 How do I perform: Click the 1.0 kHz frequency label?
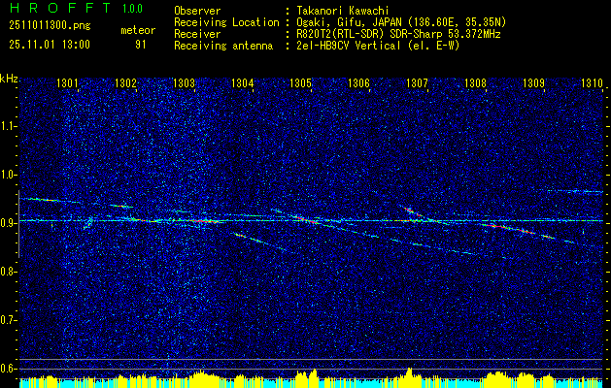coord(8,175)
